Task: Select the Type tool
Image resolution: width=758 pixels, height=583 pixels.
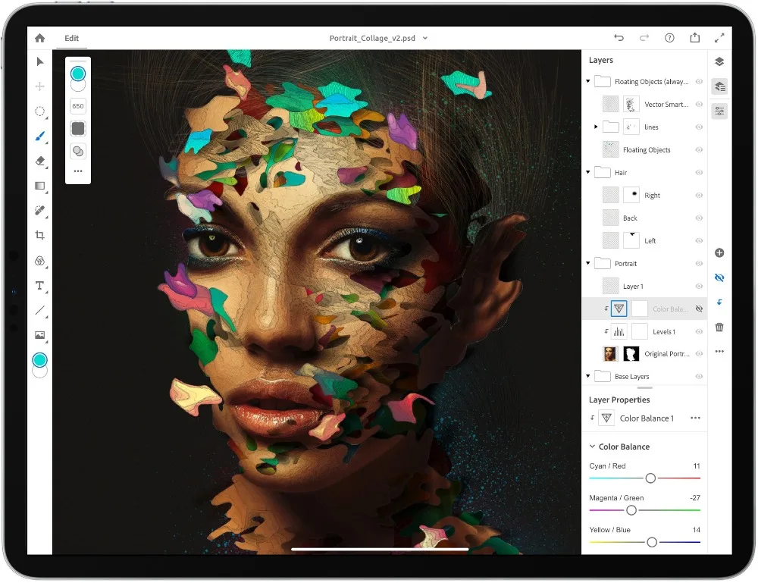Action: click(x=40, y=286)
